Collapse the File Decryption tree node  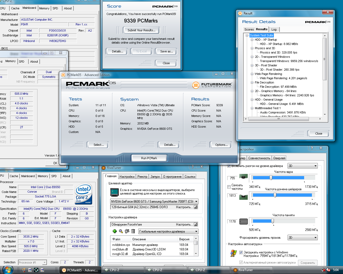pyautogui.click(x=252, y=82)
